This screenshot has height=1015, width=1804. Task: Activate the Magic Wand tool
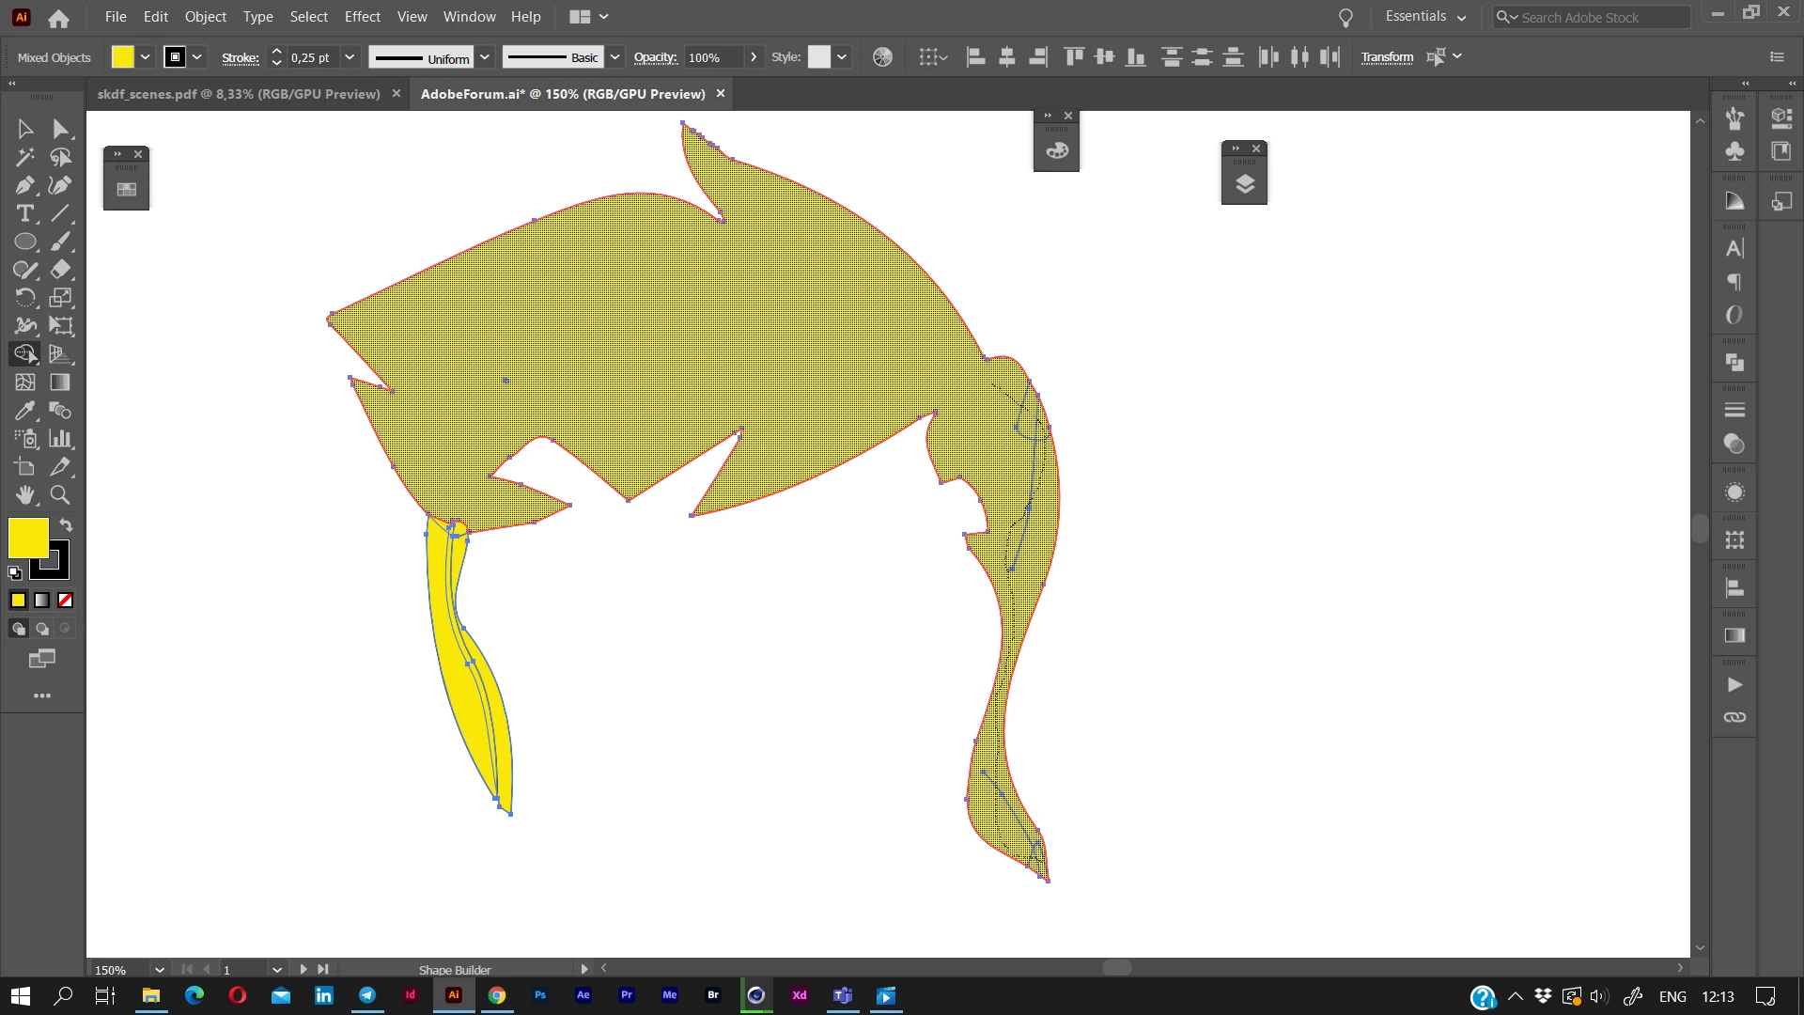coord(24,157)
